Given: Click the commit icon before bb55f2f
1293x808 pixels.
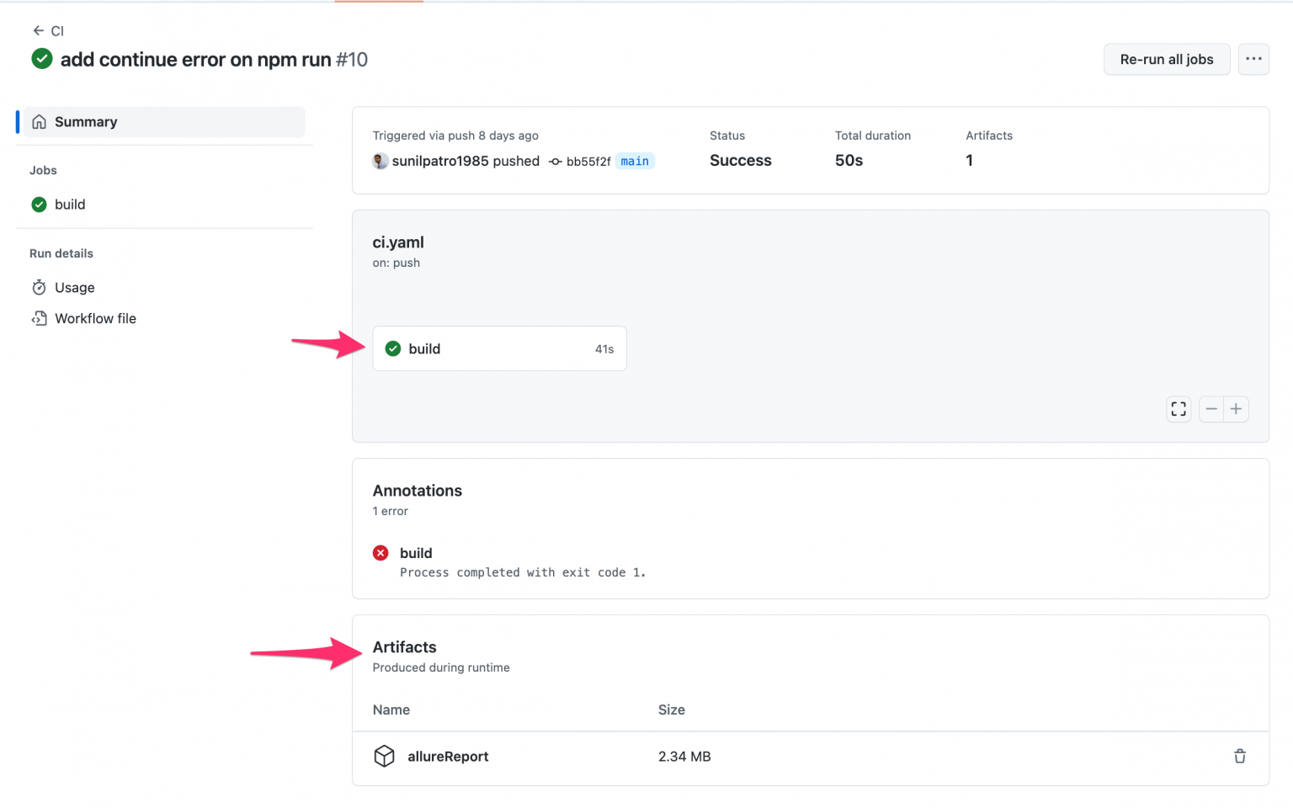Looking at the screenshot, I should tap(556, 161).
